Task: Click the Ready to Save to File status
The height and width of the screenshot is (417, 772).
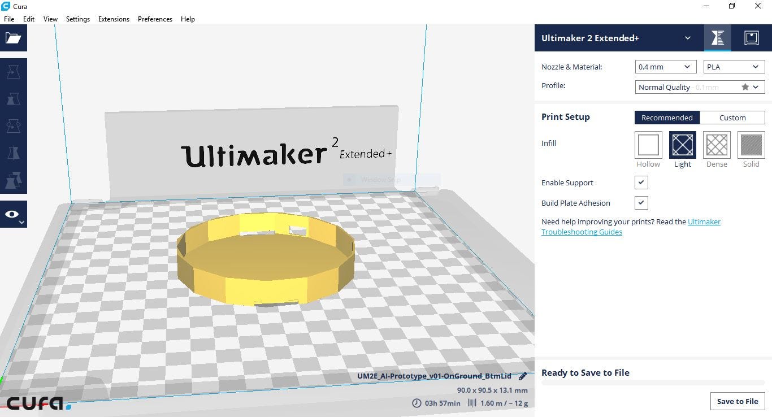Action: (x=585, y=372)
